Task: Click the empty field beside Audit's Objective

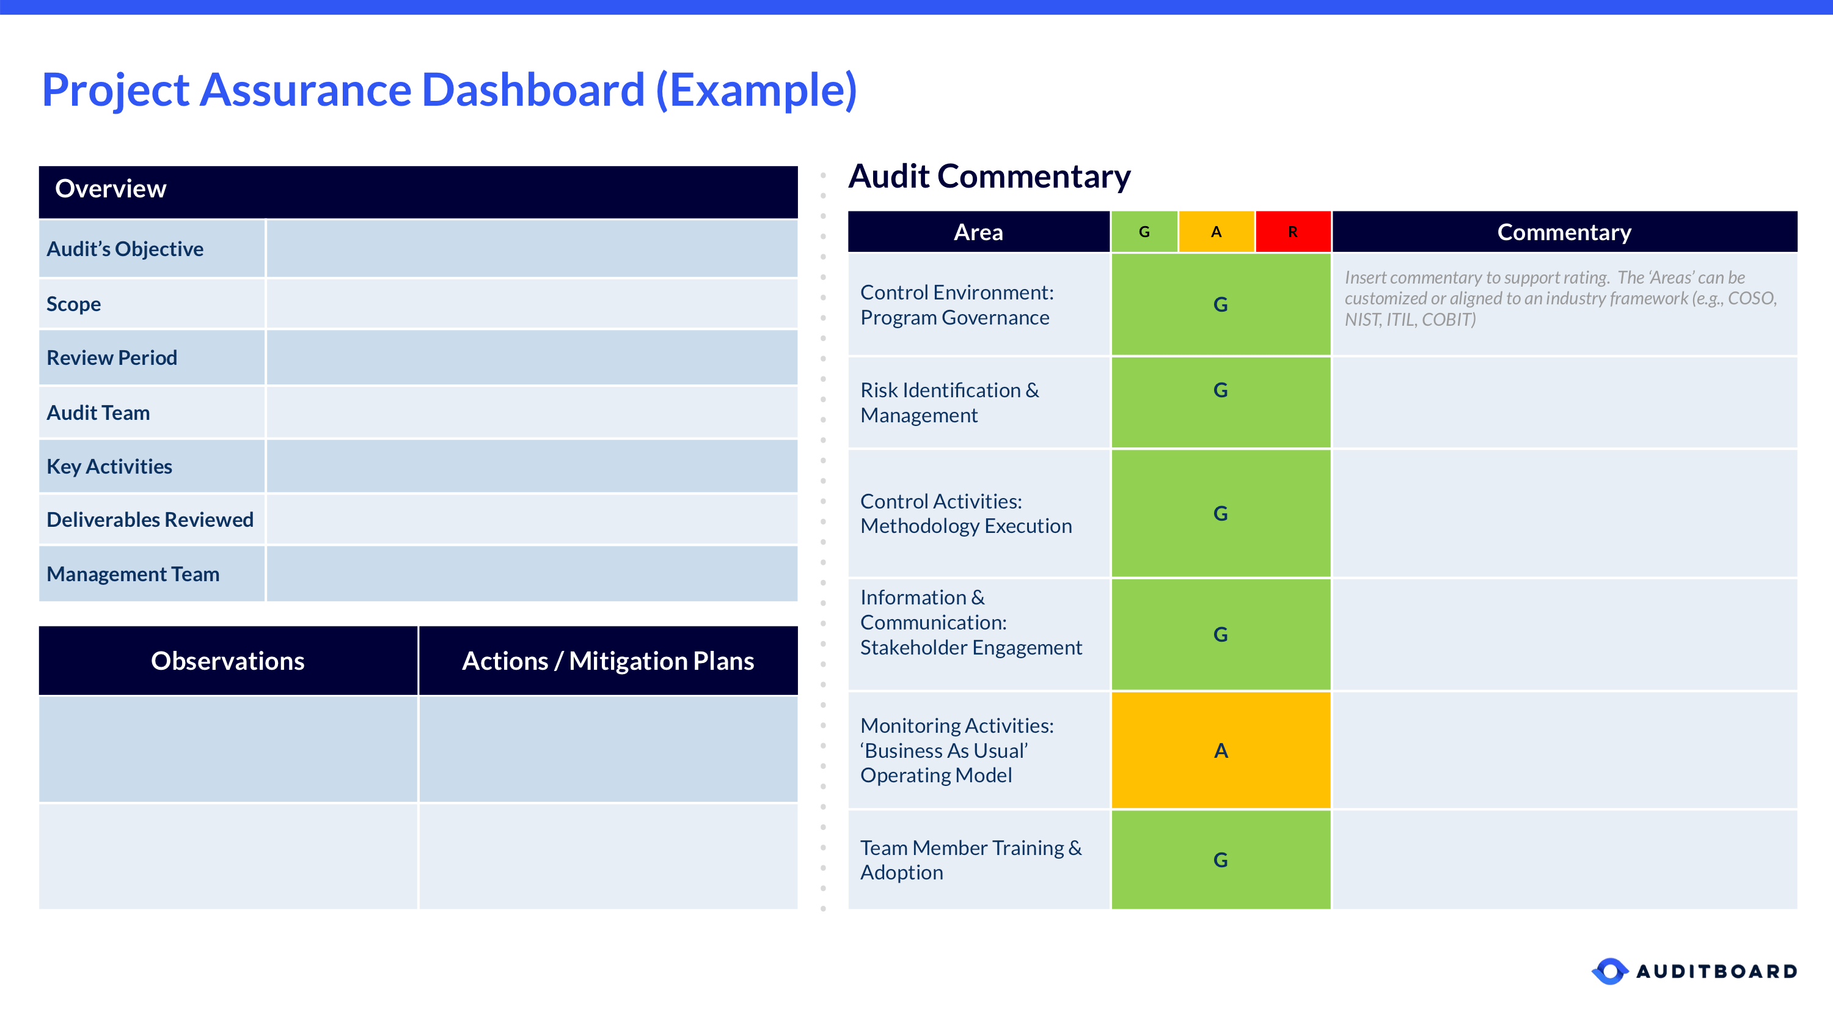Action: tap(532, 248)
